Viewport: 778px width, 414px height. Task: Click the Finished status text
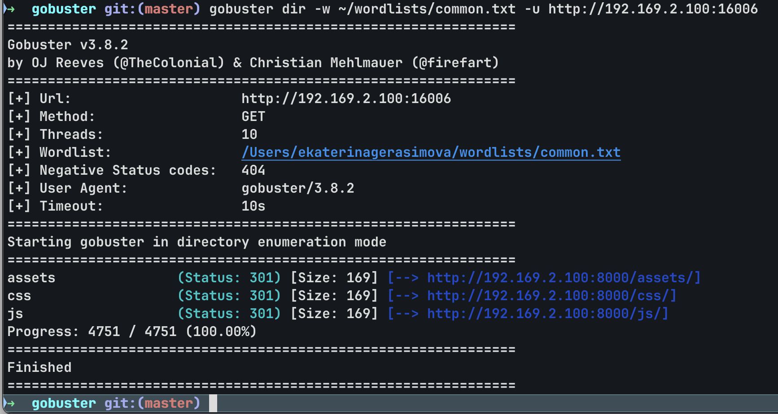tap(39, 367)
